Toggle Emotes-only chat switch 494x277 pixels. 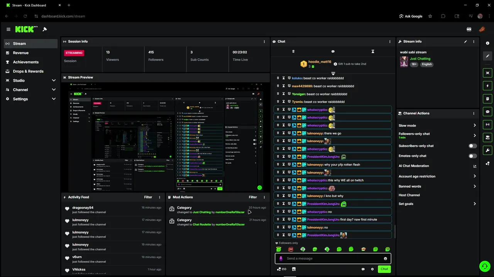point(472,156)
